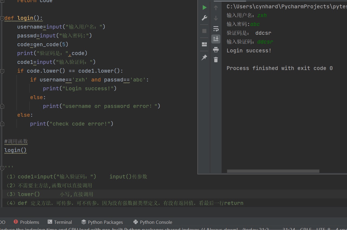Image resolution: width=347 pixels, height=230 pixels.
Task: Click the comment line starting with (4) def 定义方法
Action: (x=125, y=203)
